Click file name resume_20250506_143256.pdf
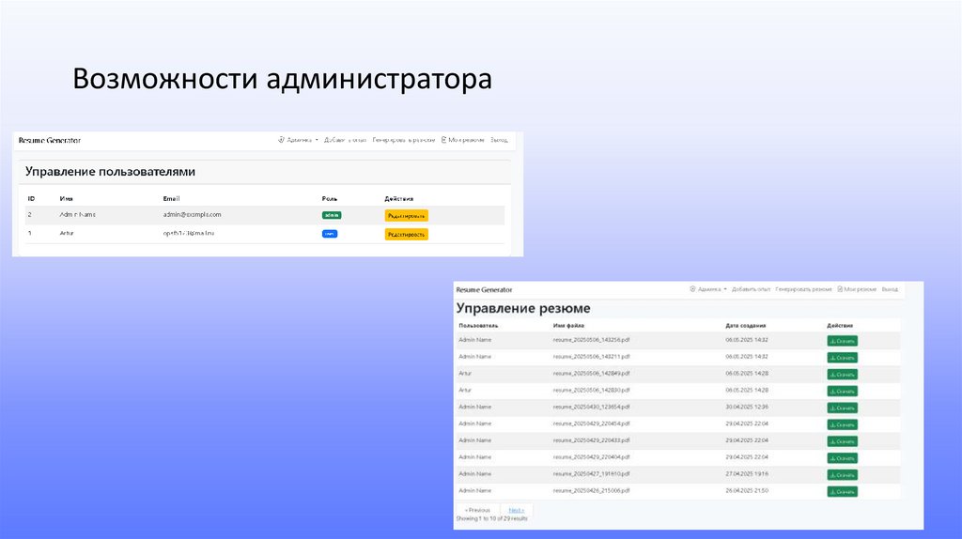 (592, 340)
